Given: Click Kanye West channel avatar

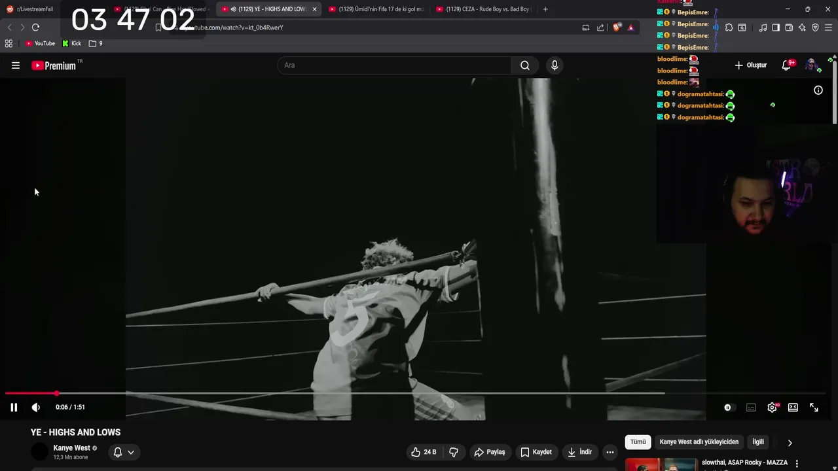Looking at the screenshot, I should pyautogui.click(x=40, y=451).
